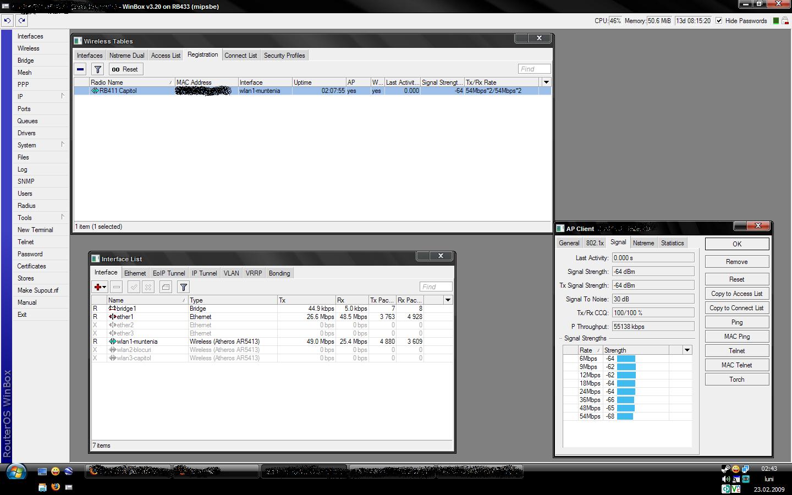Toggle the Hide Passwords checkbox
Screen dimensions: 792x495
click(x=719, y=21)
